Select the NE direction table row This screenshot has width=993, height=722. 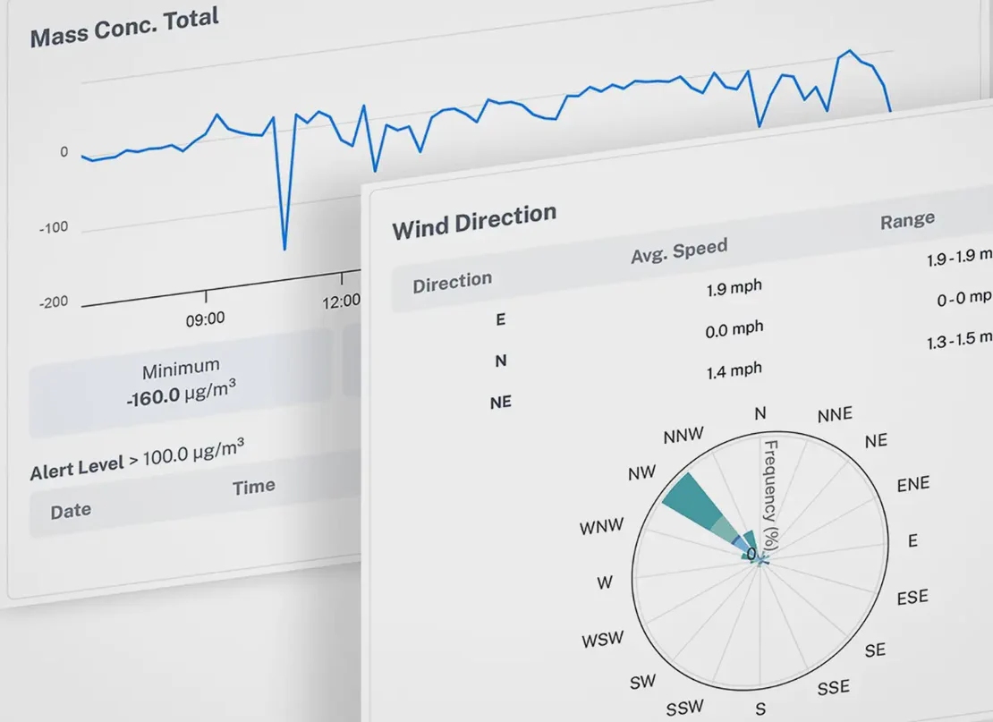(x=501, y=402)
